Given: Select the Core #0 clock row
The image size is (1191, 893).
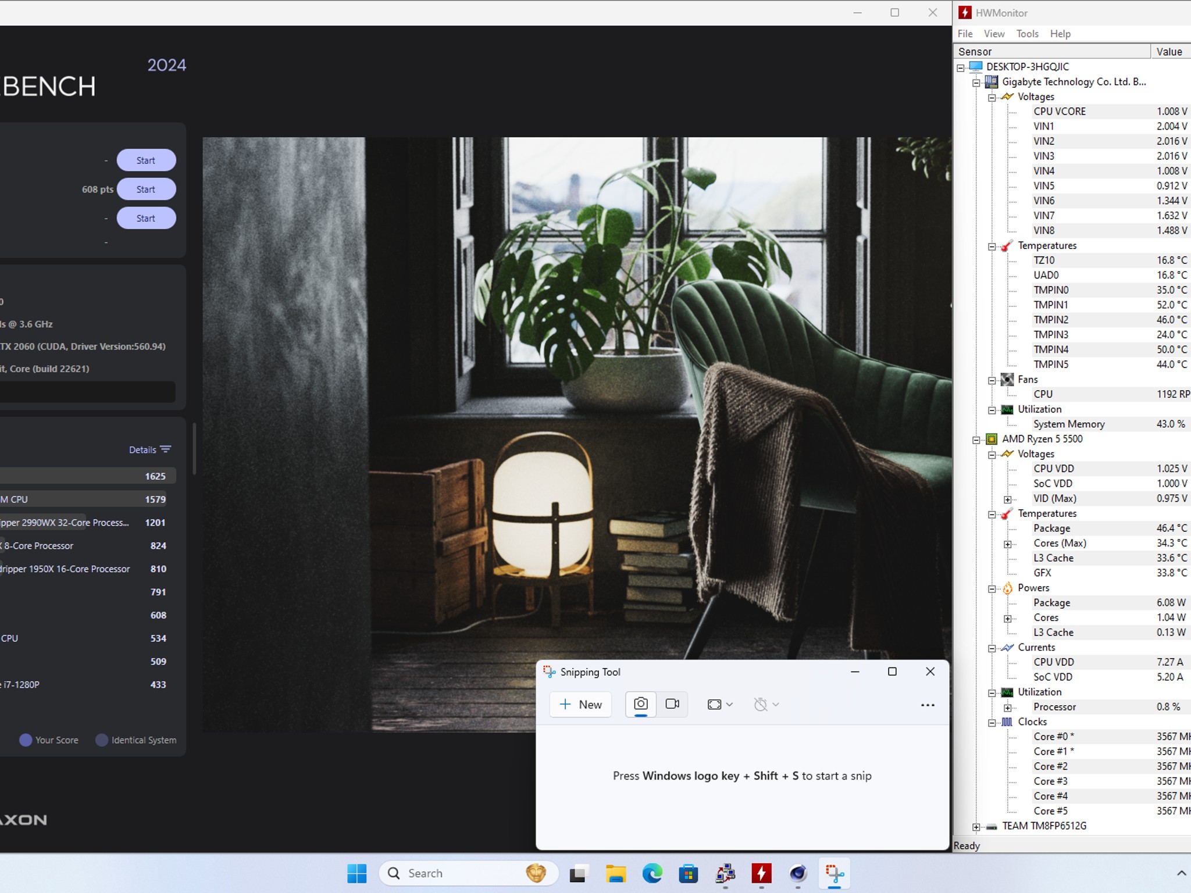Looking at the screenshot, I should (1111, 737).
